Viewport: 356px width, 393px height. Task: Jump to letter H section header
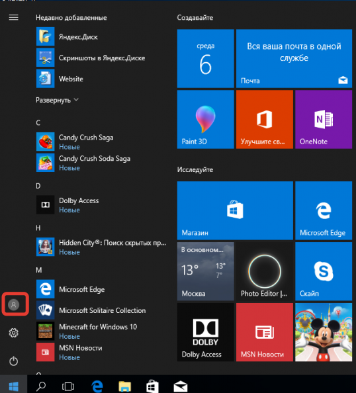[38, 228]
